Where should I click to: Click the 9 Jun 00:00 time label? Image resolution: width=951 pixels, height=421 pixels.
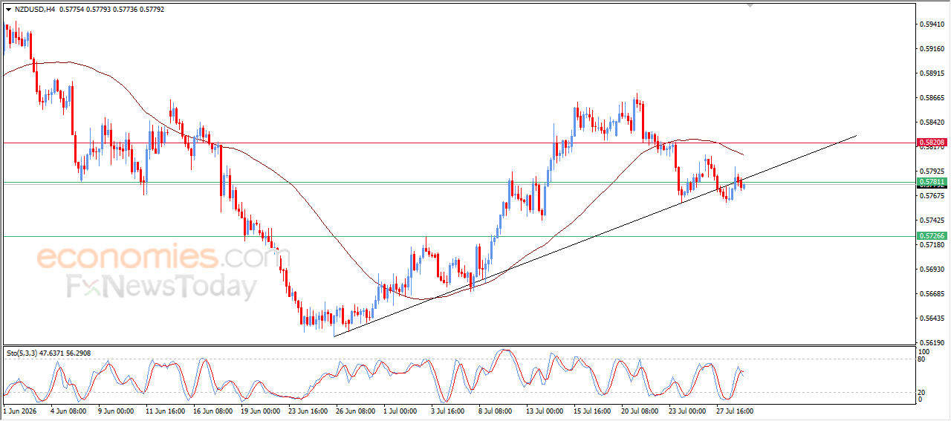116,410
